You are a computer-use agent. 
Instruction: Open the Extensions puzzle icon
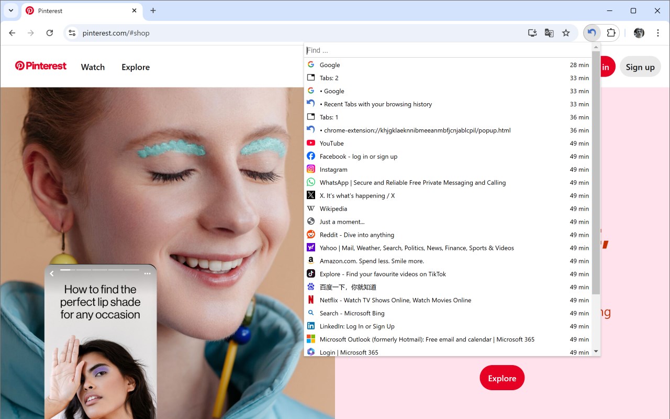coord(611,33)
